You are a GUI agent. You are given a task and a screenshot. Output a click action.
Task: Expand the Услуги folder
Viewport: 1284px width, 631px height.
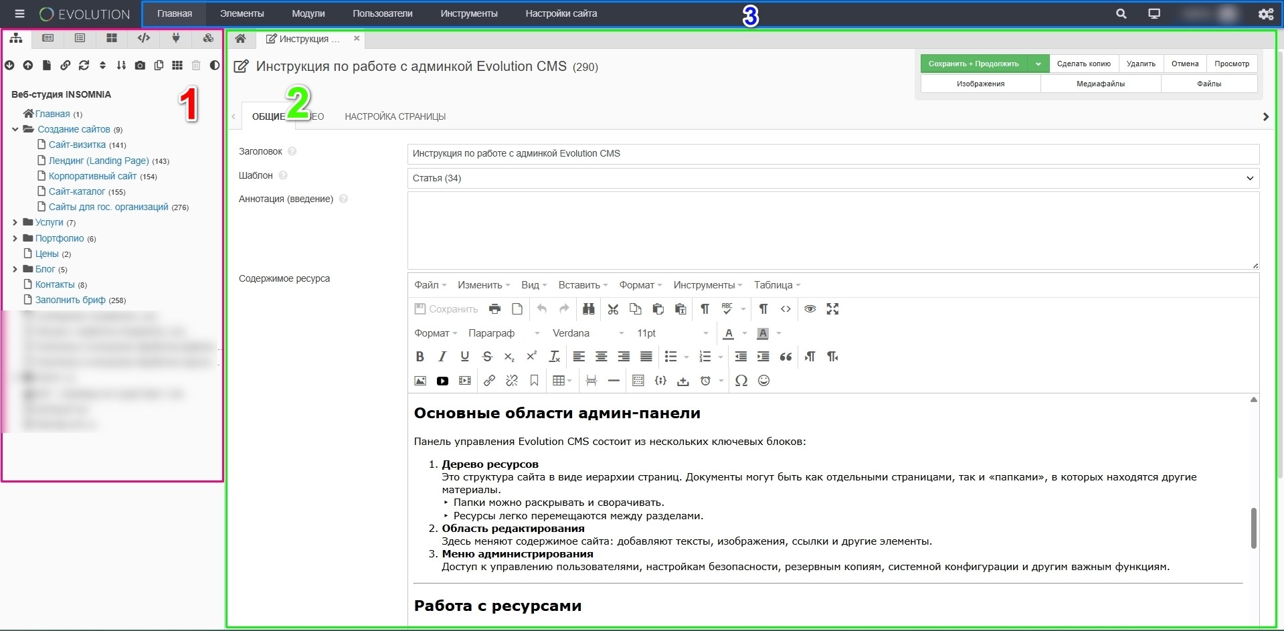click(15, 222)
